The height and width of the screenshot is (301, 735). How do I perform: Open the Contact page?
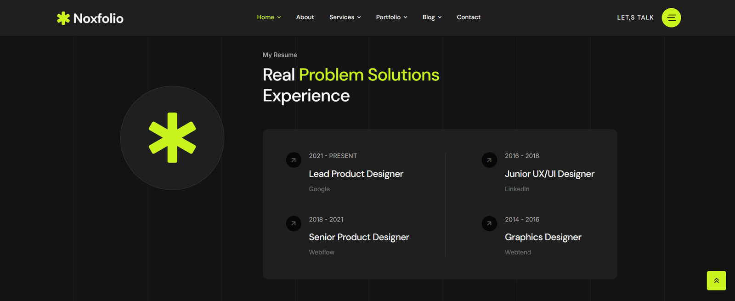click(x=469, y=17)
